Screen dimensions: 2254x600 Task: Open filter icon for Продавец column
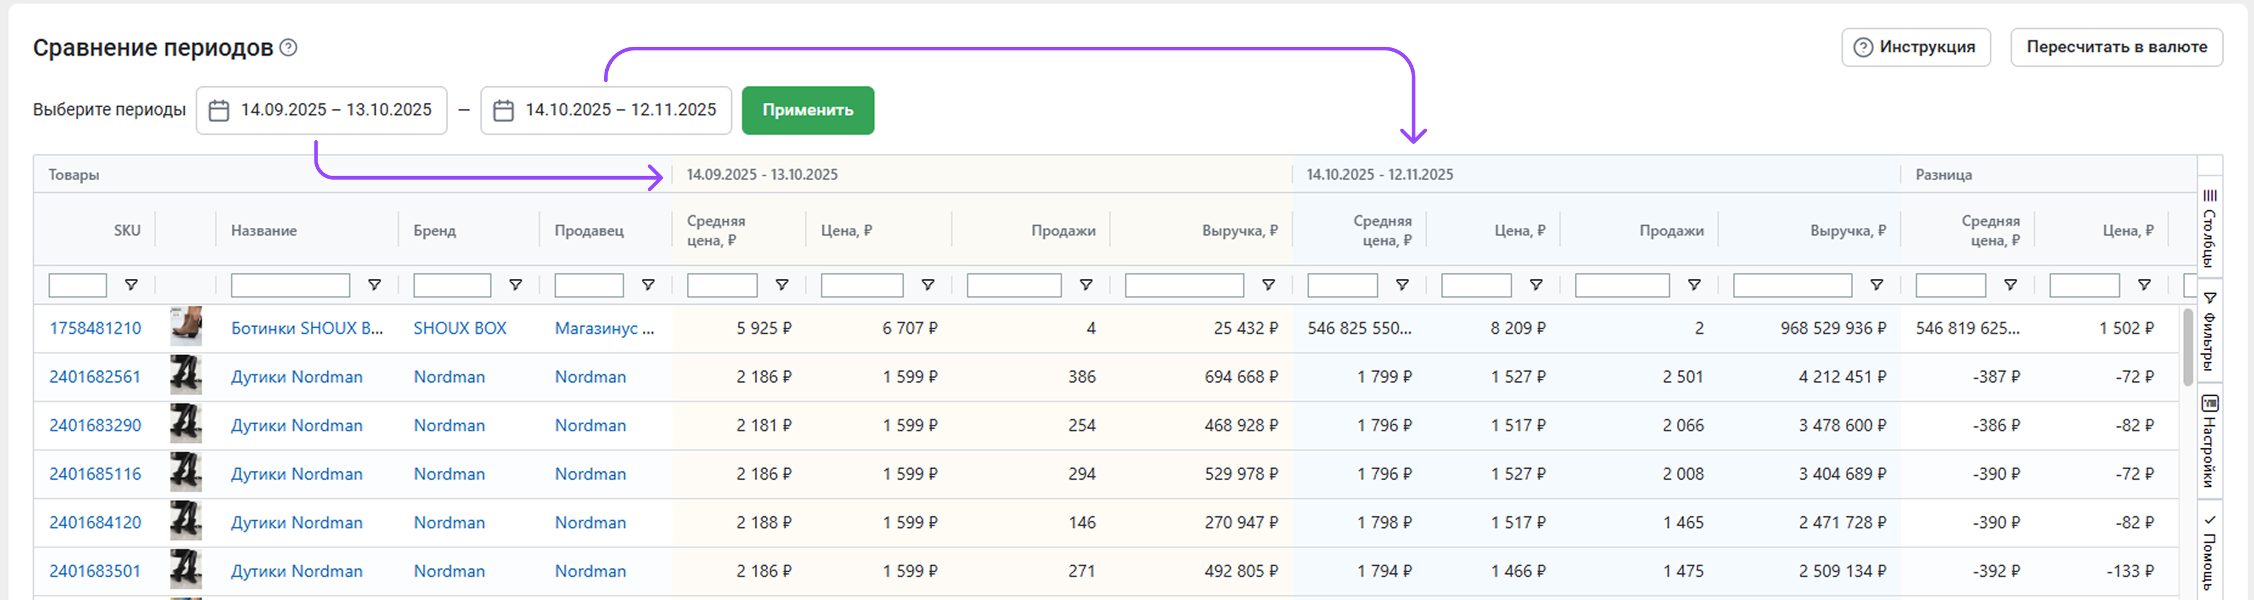pos(648,285)
